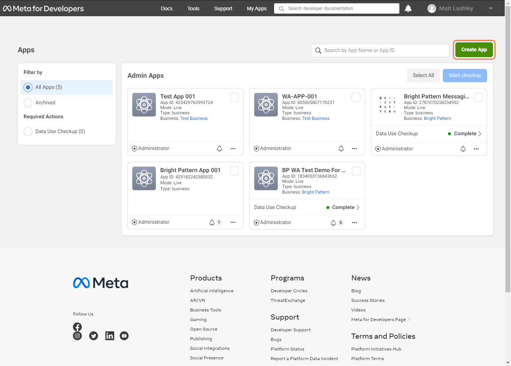Click the Bright Pattern Messaging logo thumbnail
Viewport: 511px width, 366px height.
point(388,105)
